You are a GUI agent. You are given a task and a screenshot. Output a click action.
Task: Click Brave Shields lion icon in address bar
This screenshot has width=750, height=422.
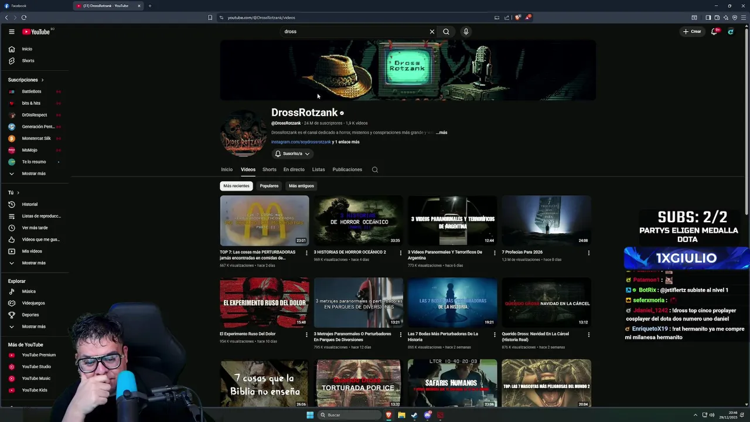(x=518, y=18)
